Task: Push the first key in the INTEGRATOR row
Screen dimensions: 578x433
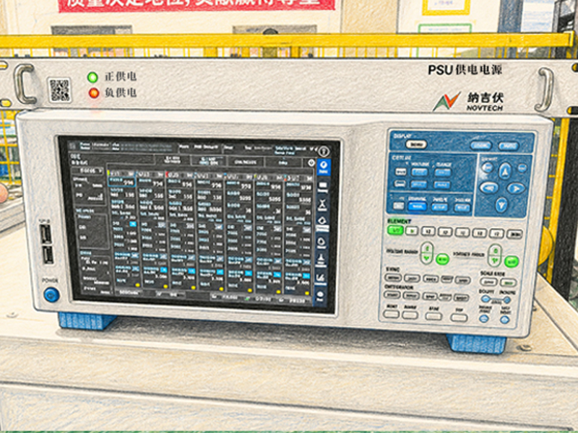Action: pos(392,295)
